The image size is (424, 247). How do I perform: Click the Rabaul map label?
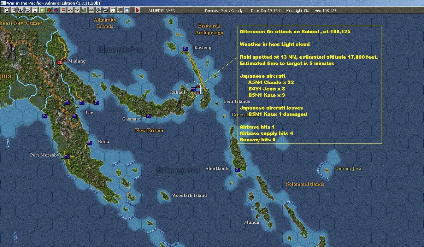pyautogui.click(x=178, y=92)
